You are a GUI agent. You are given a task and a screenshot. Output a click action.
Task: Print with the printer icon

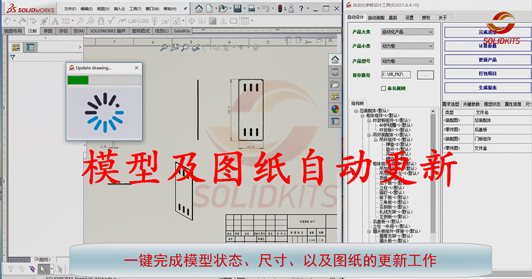pyautogui.click(x=252, y=9)
